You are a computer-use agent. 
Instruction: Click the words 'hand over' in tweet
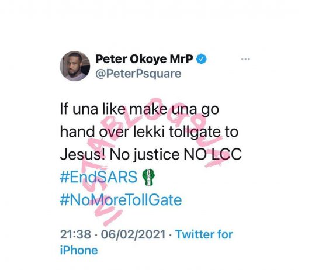[94, 131]
